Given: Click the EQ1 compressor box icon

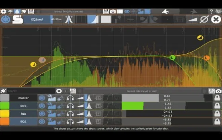Looking at the screenshot, I should click(x=98, y=121).
